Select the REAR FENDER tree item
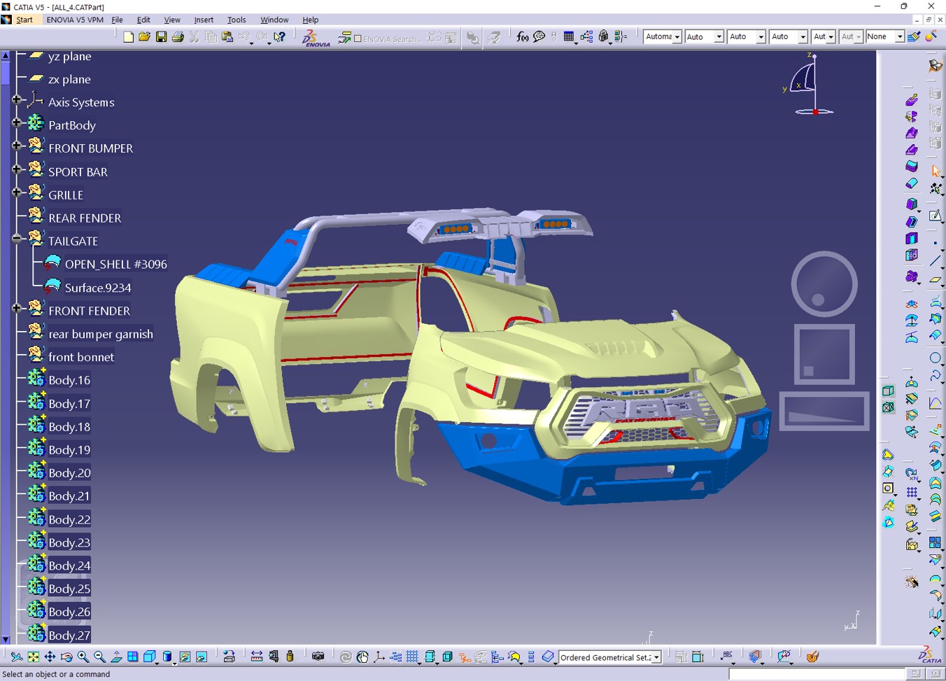The width and height of the screenshot is (946, 681). 85,218
